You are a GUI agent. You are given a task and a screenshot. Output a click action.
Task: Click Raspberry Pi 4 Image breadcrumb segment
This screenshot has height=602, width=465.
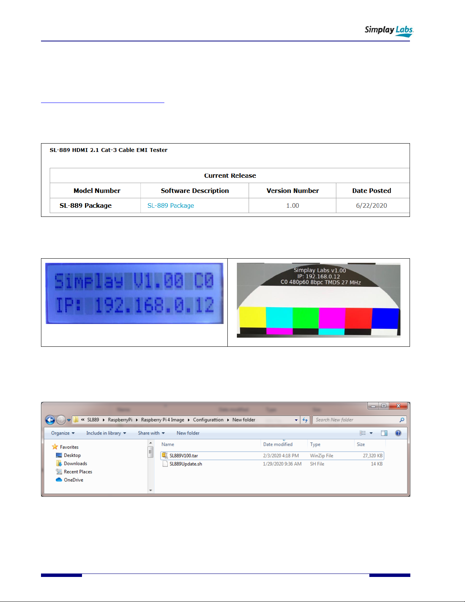pyautogui.click(x=162, y=420)
